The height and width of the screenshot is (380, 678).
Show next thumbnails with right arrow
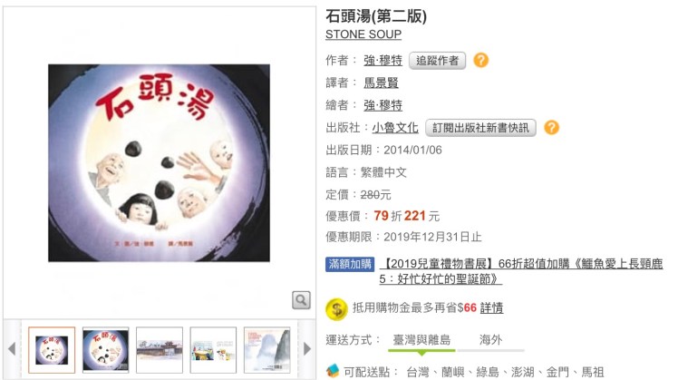307,349
